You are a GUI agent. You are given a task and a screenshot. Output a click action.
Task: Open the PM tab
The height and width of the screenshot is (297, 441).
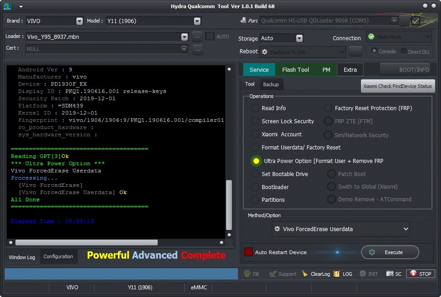click(326, 70)
